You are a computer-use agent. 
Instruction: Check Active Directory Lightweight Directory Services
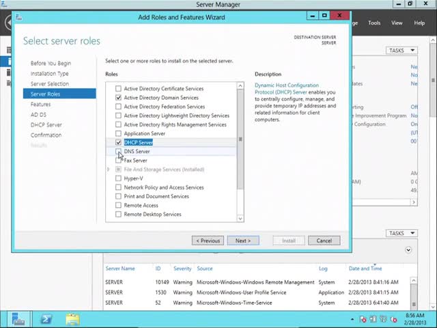coord(118,115)
